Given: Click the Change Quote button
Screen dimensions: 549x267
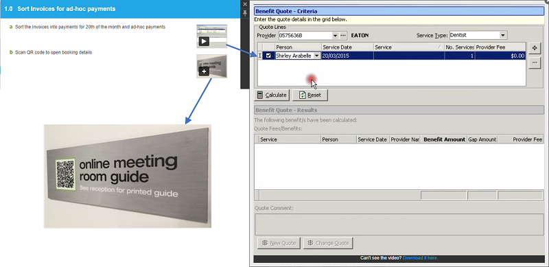Looking at the screenshot, I should 328,243.
